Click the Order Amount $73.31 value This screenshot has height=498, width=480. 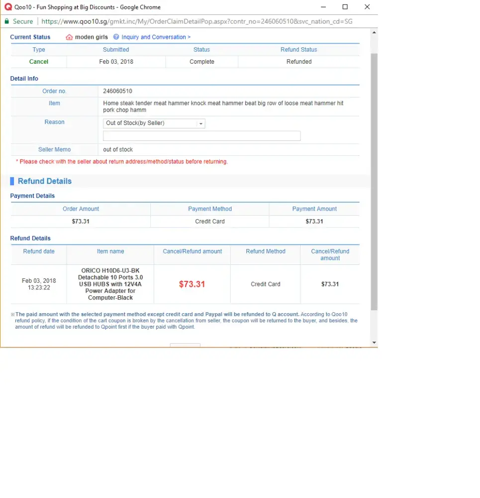(x=81, y=222)
